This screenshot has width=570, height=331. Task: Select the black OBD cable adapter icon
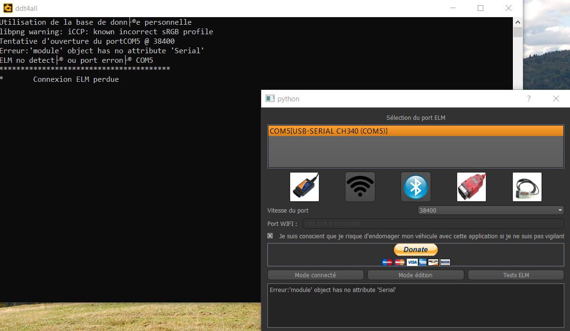click(527, 187)
